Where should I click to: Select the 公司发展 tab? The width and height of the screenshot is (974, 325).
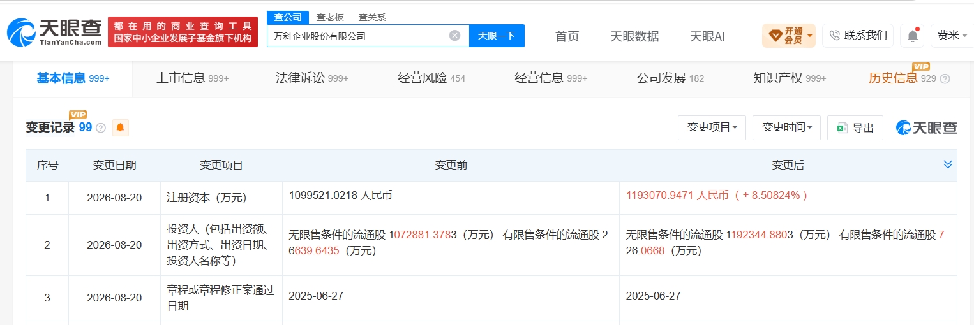[670, 78]
